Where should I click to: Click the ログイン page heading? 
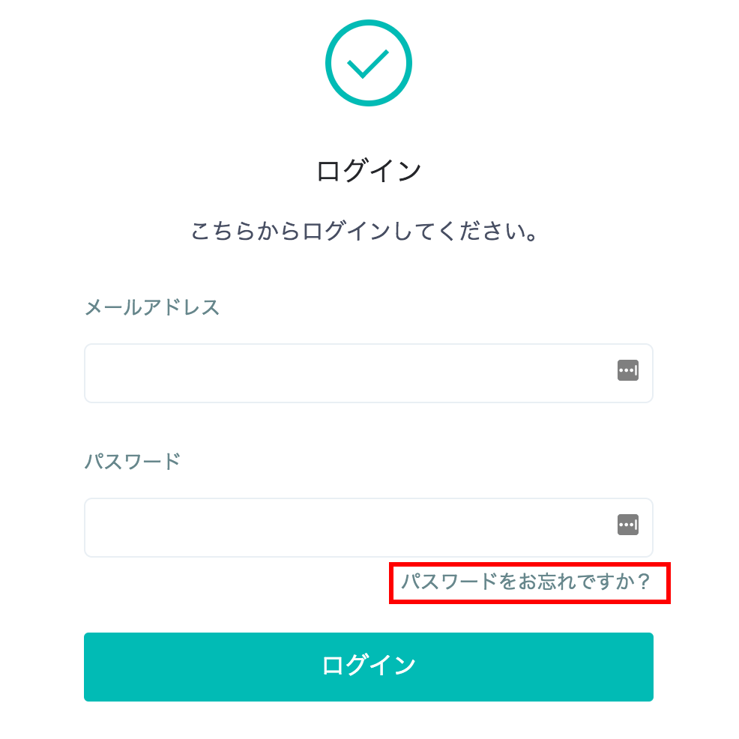coord(369,171)
